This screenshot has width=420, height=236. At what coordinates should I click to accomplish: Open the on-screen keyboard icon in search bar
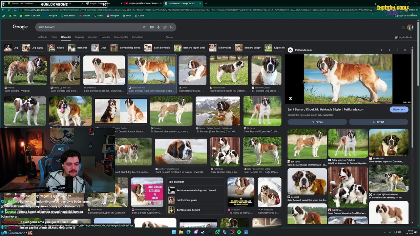152,27
